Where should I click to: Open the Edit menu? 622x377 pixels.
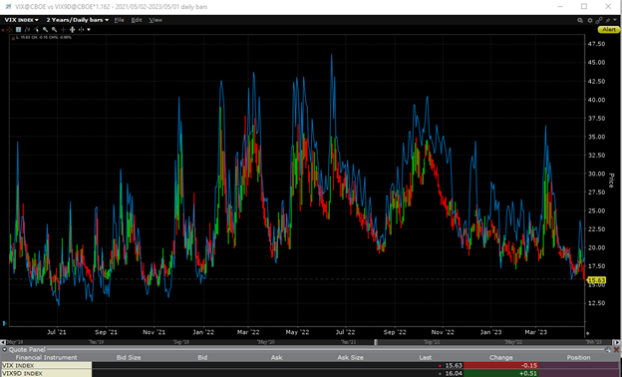137,20
